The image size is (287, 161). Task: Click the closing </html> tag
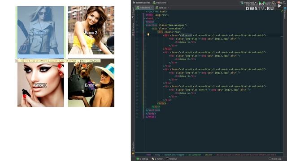click(151, 117)
